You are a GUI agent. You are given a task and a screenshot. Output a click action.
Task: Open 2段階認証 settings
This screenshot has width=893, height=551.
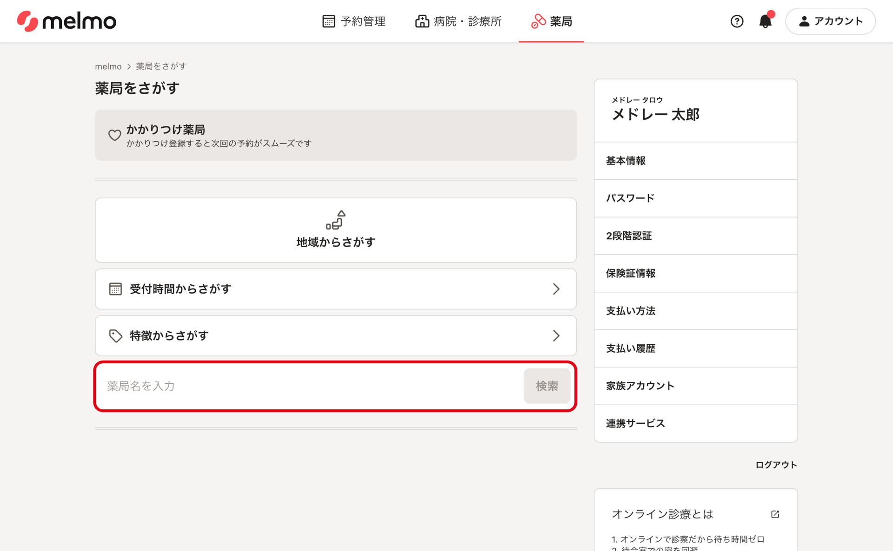[x=628, y=236]
